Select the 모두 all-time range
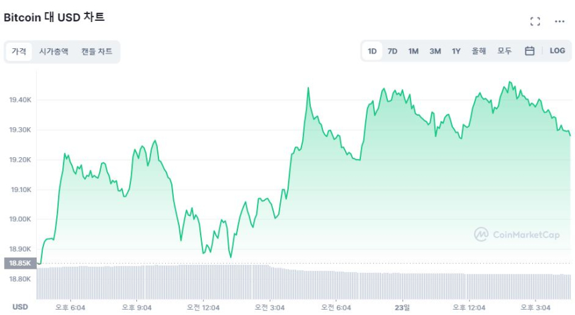575x315 pixels. click(x=504, y=51)
